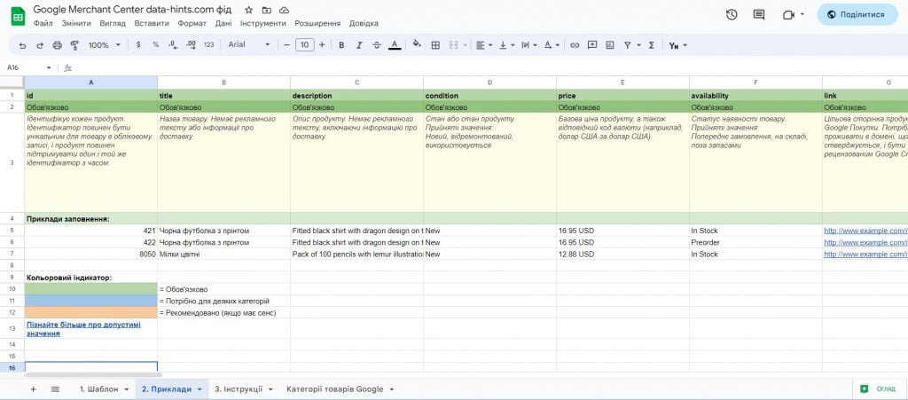This screenshot has width=908, height=400.
Task: Click the insert link icon
Action: (x=575, y=44)
